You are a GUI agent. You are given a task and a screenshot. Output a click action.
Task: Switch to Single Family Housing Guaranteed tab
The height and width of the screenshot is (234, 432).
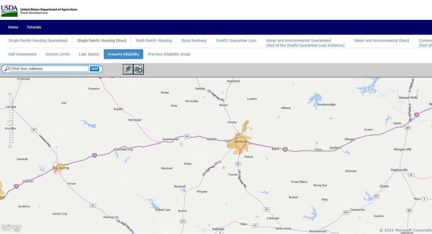(x=38, y=40)
